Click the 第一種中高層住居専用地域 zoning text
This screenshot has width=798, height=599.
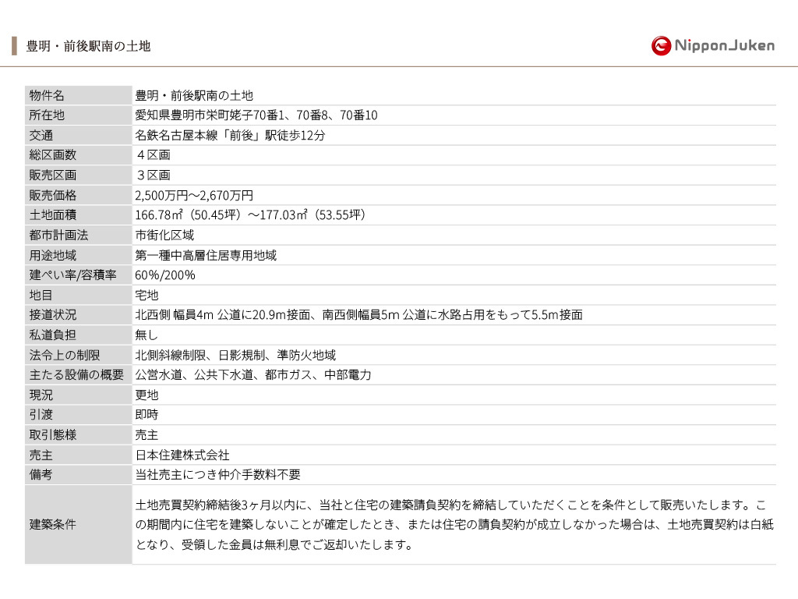(206, 255)
